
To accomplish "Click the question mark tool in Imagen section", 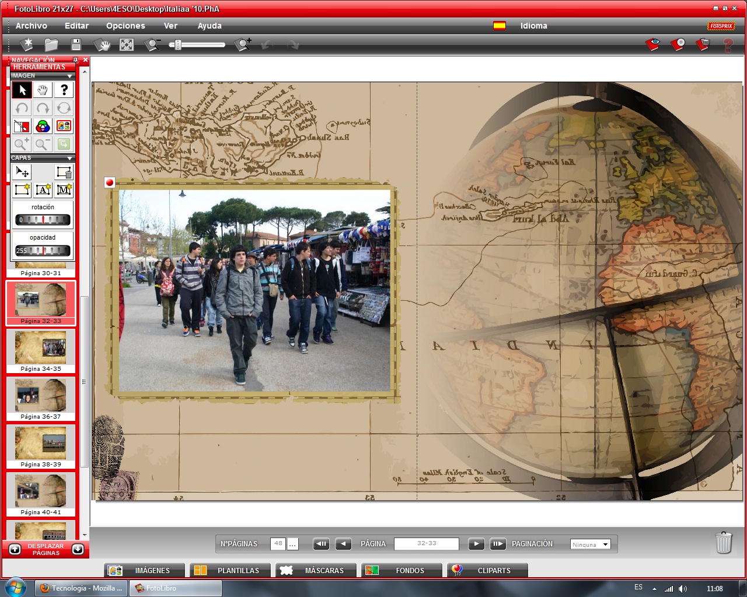I will click(64, 90).
